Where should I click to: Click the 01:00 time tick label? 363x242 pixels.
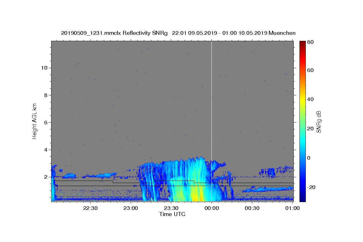pyautogui.click(x=292, y=208)
